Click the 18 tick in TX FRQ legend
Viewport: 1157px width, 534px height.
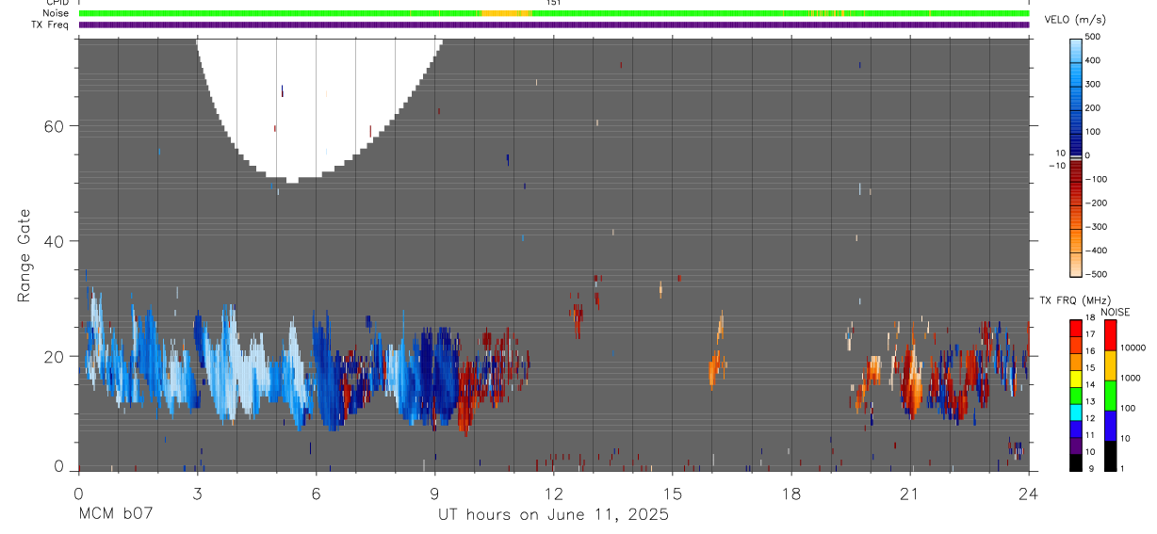coord(1090,317)
